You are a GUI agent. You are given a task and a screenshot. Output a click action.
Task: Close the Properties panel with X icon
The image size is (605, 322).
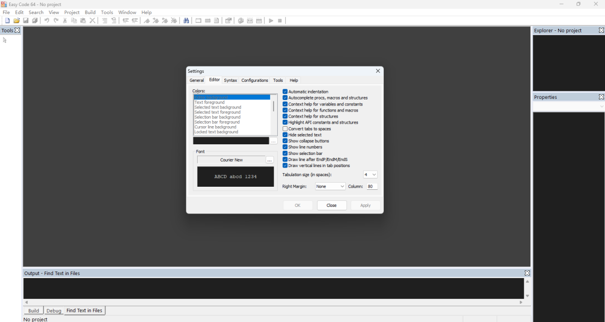pos(601,97)
